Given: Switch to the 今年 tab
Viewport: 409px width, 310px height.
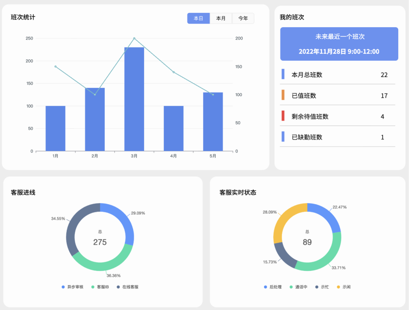Looking at the screenshot, I should click(243, 18).
